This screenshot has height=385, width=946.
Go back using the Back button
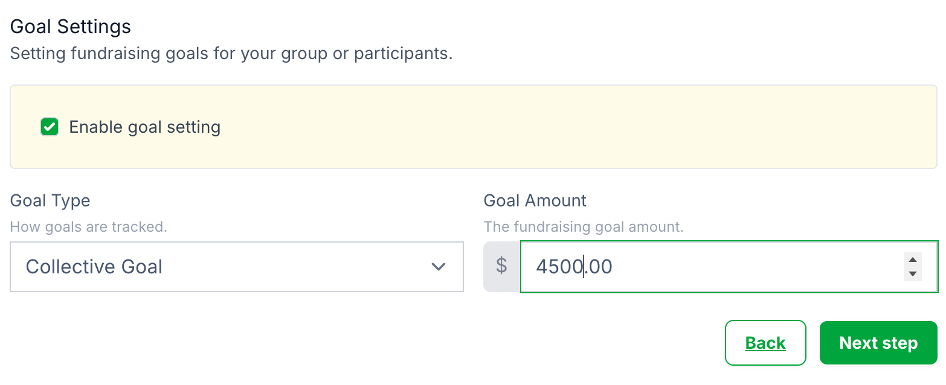coord(765,343)
